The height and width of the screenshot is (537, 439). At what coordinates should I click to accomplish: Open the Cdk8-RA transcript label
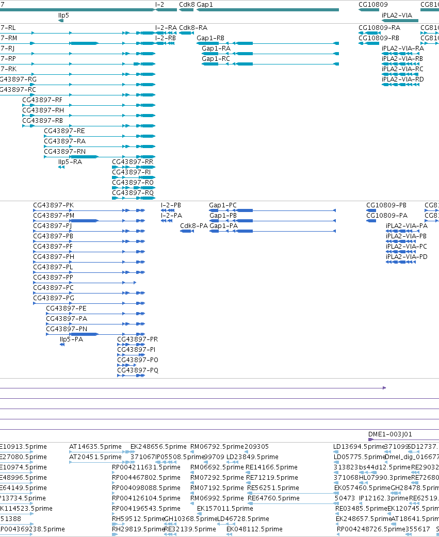[x=193, y=28]
